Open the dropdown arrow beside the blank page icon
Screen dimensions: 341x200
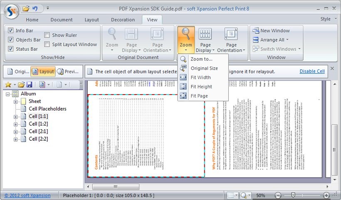coord(66,85)
